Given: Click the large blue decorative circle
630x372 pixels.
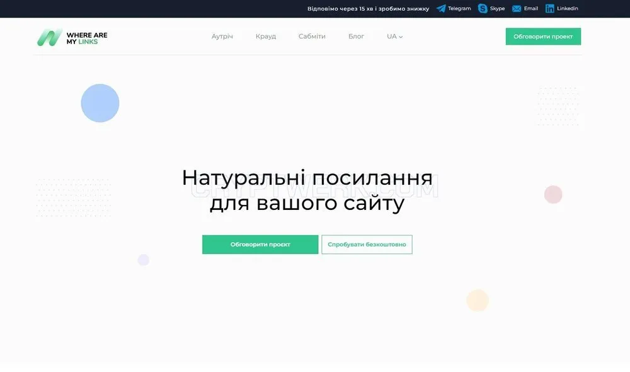Looking at the screenshot, I should click(100, 103).
